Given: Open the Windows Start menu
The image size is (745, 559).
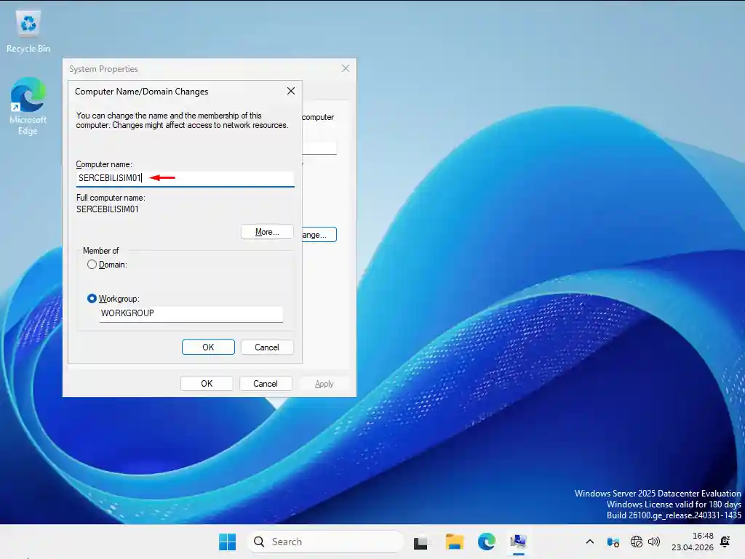Looking at the screenshot, I should [x=228, y=542].
